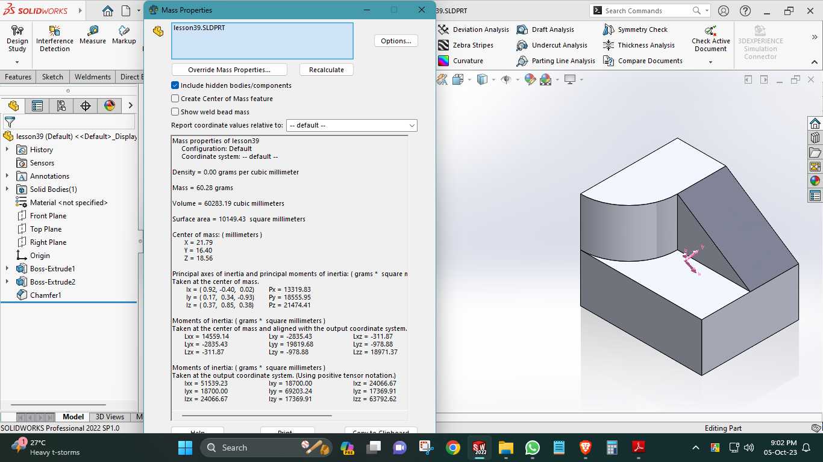Select the Origin in feature tree
Screen dimensions: 823x462
tap(33, 256)
